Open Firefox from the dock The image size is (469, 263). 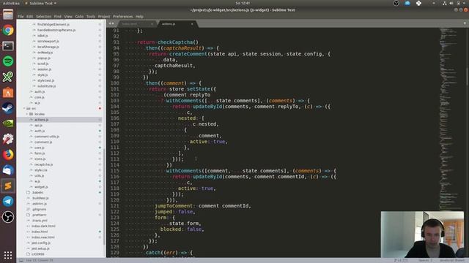(x=8, y=154)
